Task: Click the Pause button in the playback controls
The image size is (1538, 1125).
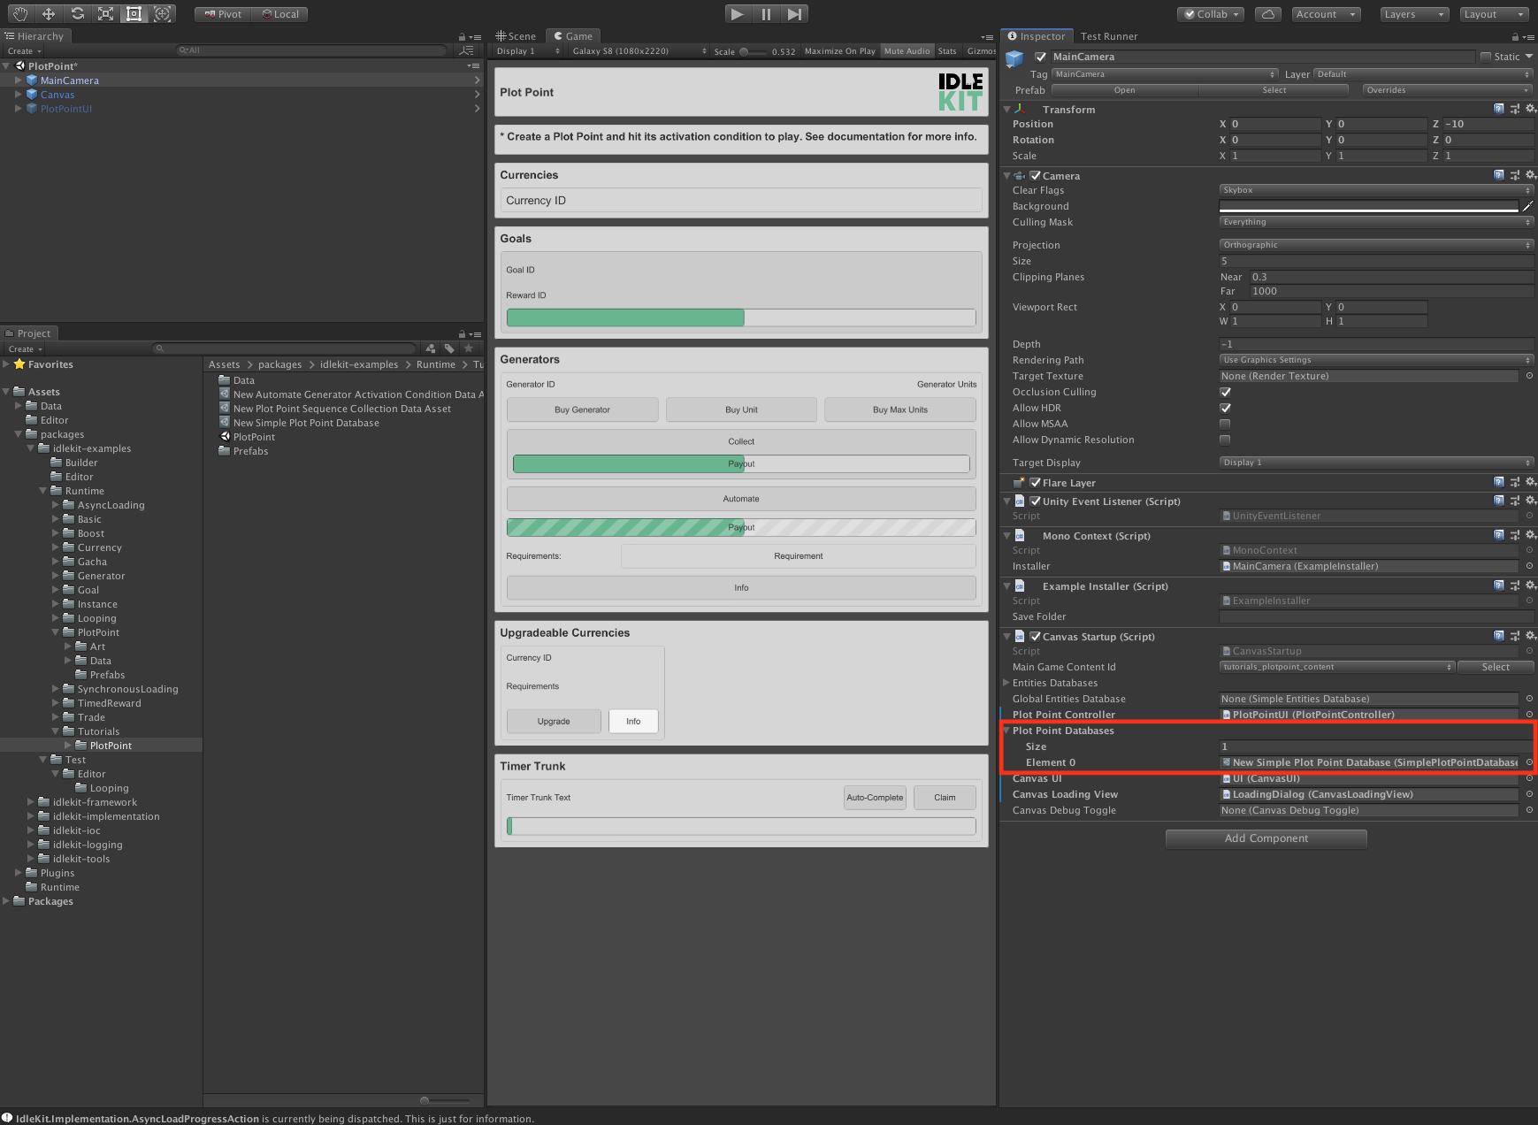Action: click(x=765, y=13)
